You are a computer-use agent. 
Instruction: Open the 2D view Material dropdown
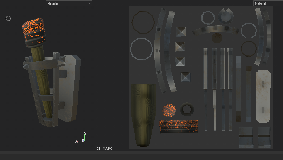(x=268, y=3)
